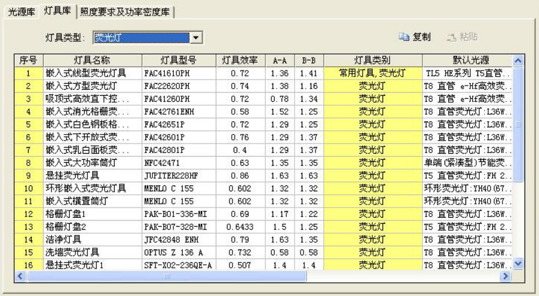Click the JFC42848 ENH model cell
Screen dimensions: 539x296
tap(179, 240)
